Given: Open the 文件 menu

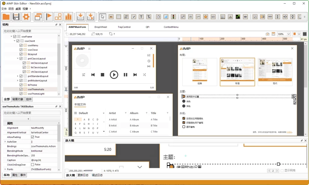Looking at the screenshot, I should [x=4, y=9].
